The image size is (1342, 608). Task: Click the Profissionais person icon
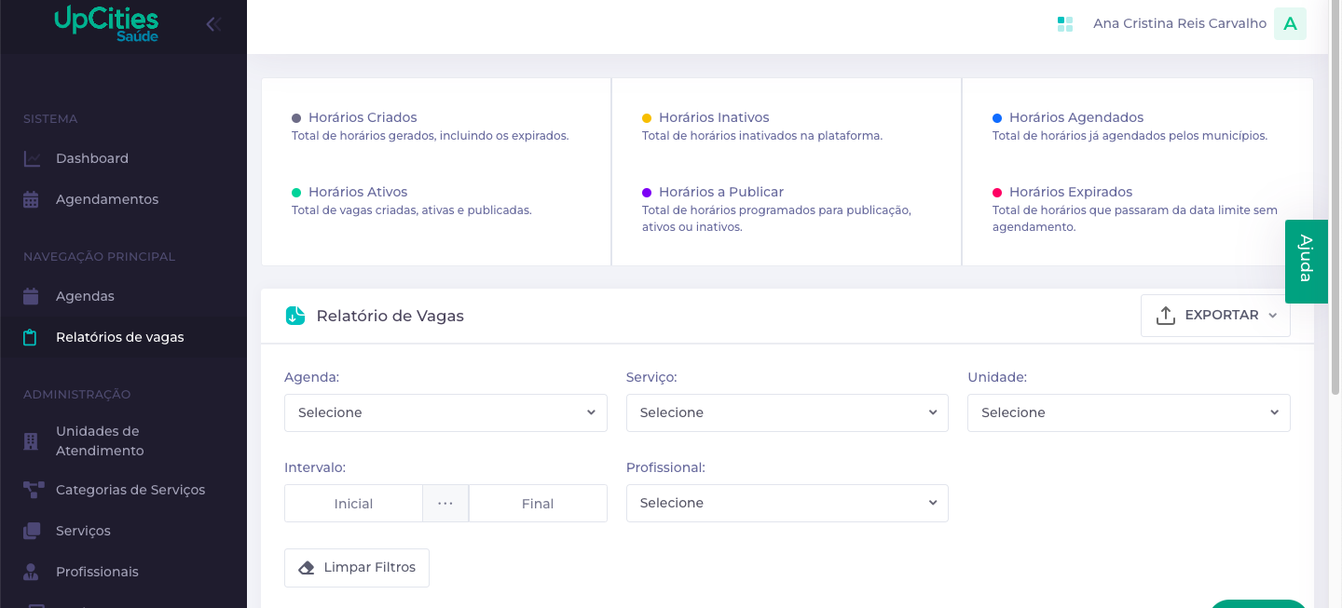pyautogui.click(x=31, y=572)
